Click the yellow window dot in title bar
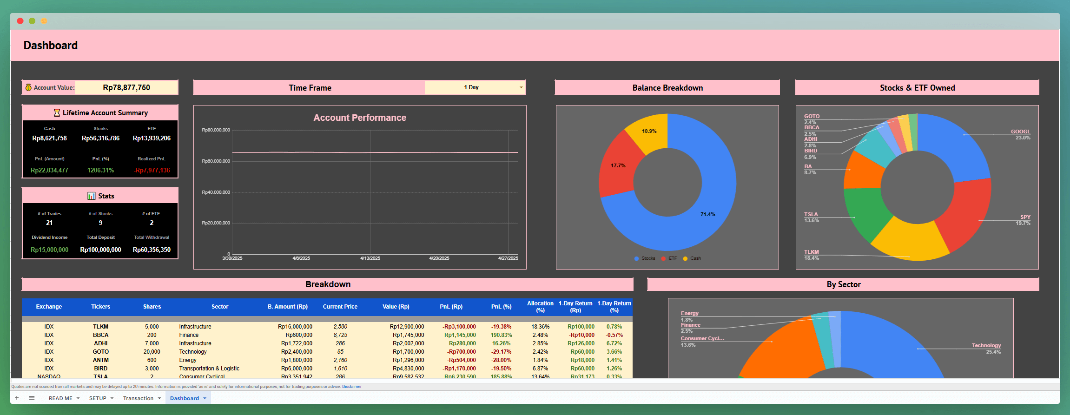The height and width of the screenshot is (415, 1070). tap(44, 21)
